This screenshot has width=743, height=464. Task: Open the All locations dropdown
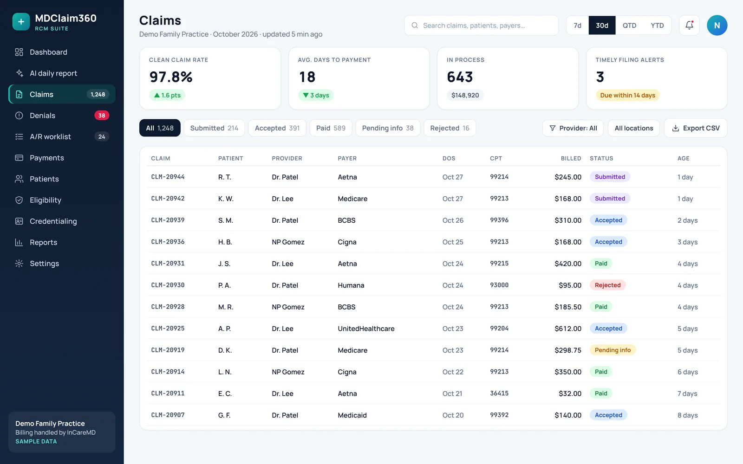coord(634,128)
